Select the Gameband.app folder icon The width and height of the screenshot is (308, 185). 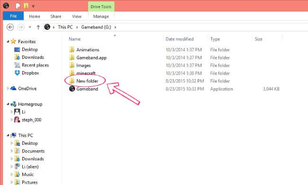coord(72,57)
